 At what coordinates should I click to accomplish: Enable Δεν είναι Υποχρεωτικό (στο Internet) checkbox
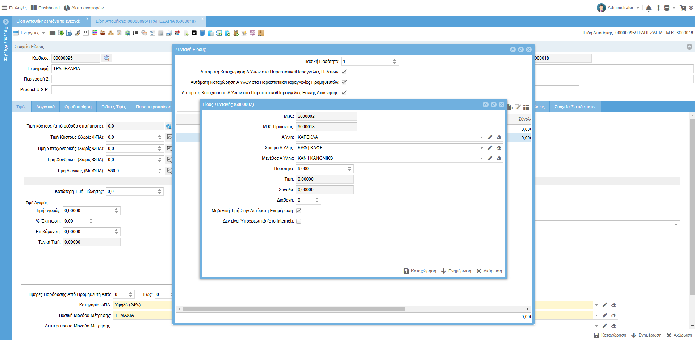pyautogui.click(x=299, y=221)
